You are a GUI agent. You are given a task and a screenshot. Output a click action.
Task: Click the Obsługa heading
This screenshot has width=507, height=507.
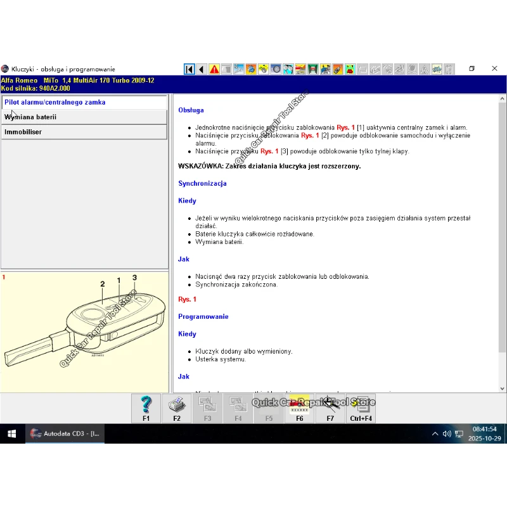pyautogui.click(x=191, y=110)
